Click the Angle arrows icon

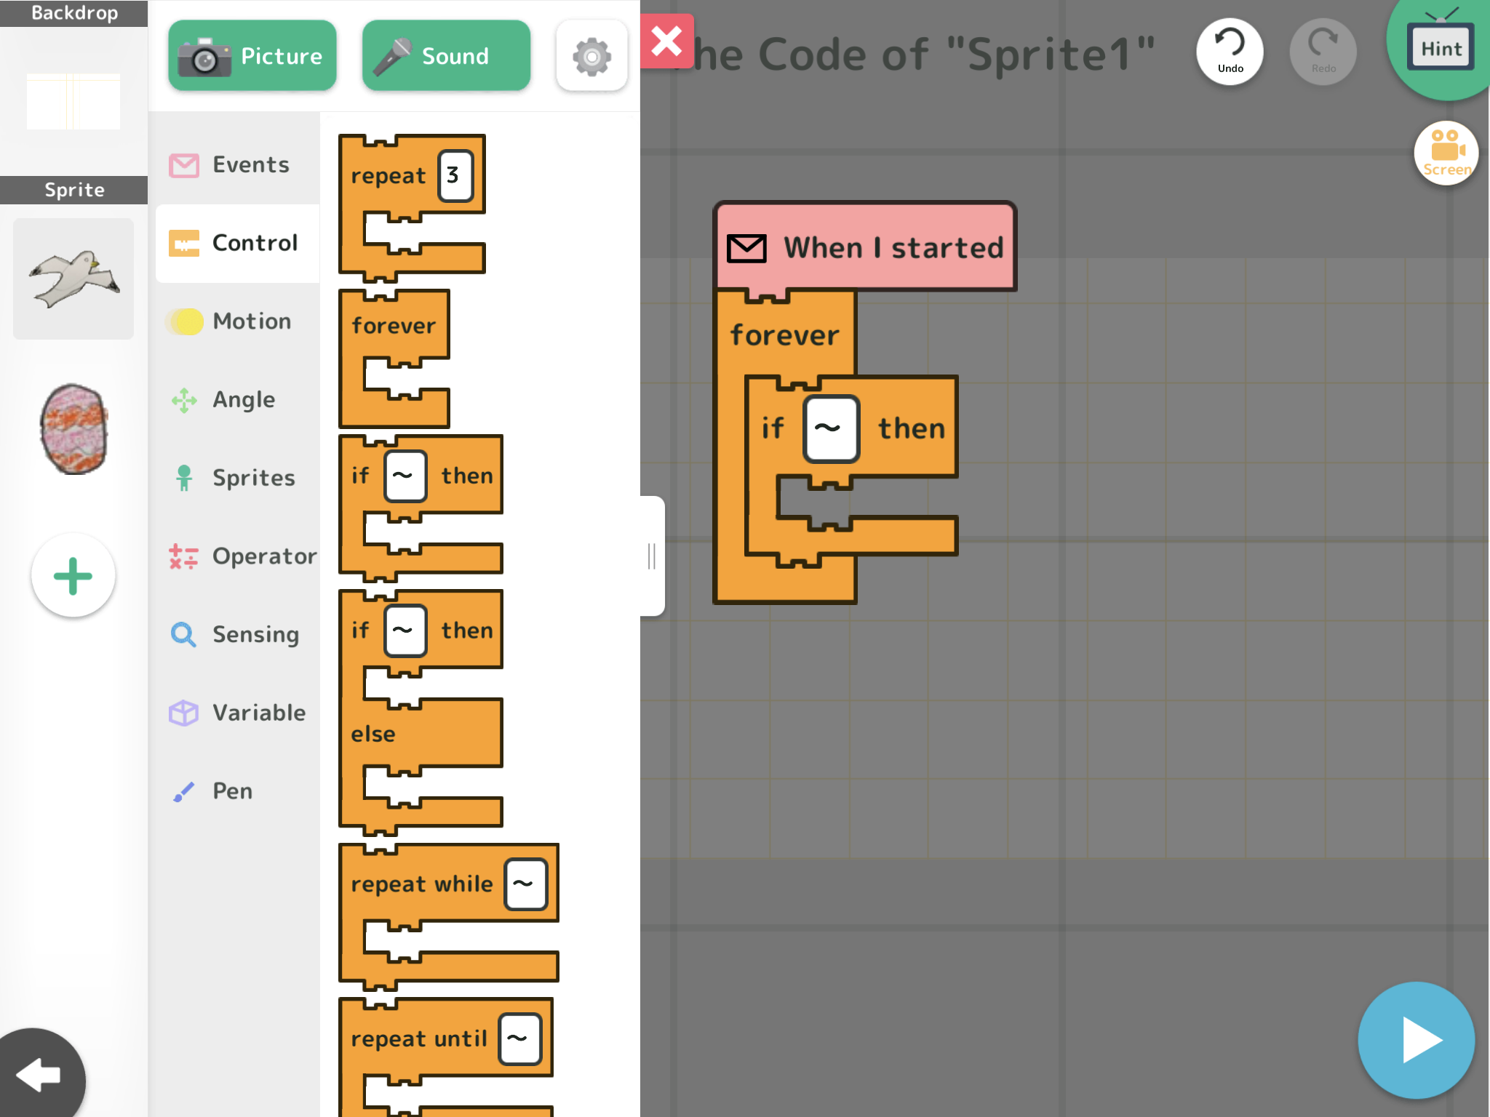pyautogui.click(x=184, y=400)
